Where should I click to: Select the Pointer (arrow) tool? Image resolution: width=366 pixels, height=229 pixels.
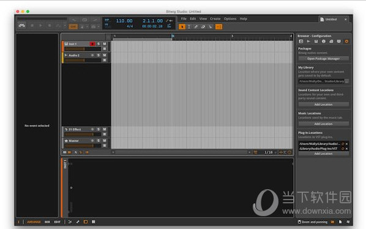click(182, 27)
